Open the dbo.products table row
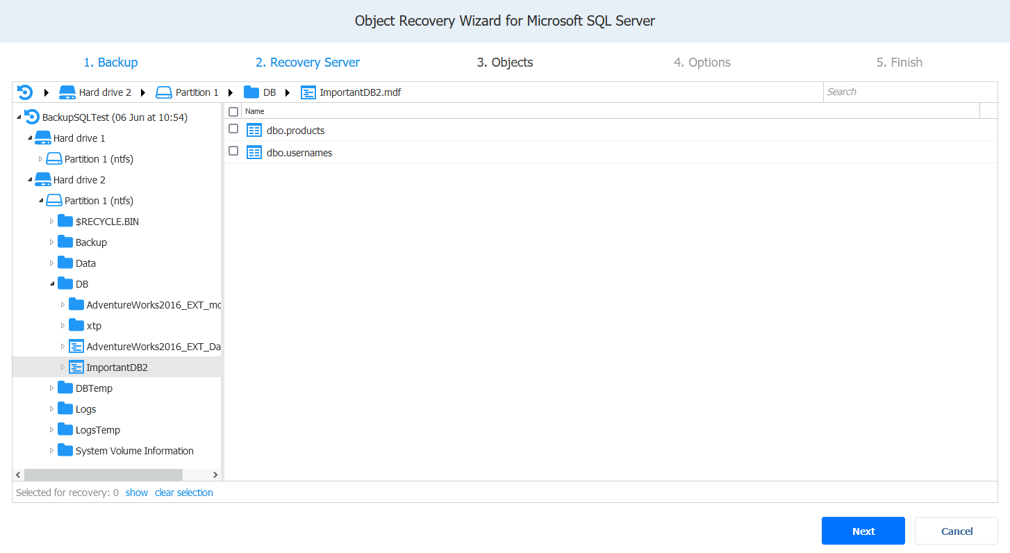Viewport: 1010px width, 553px height. [x=611, y=130]
